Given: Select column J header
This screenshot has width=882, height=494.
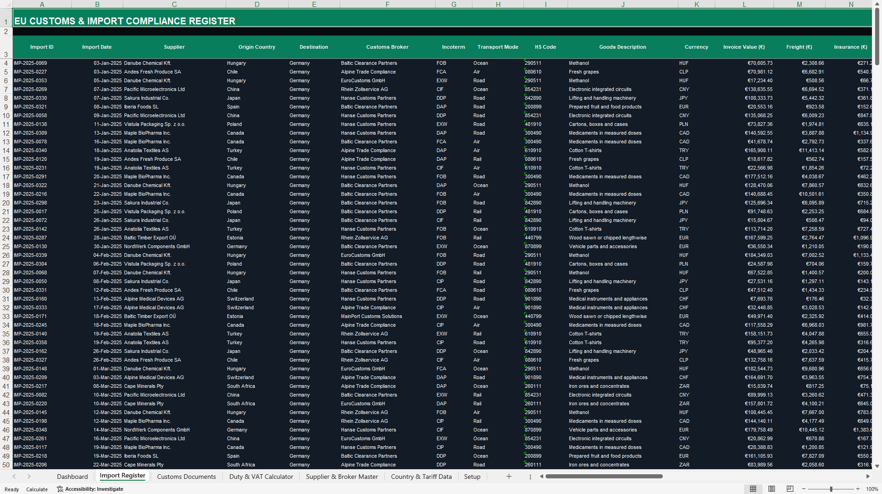Looking at the screenshot, I should (x=623, y=4).
